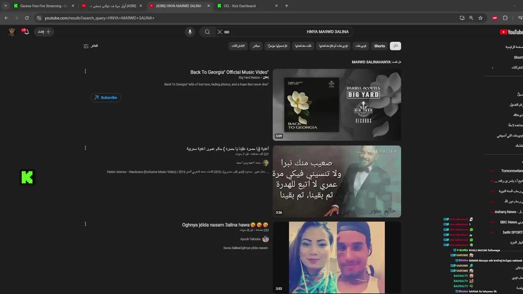
Task: Close the OG - Kick Dashboard tab
Action: 277,6
